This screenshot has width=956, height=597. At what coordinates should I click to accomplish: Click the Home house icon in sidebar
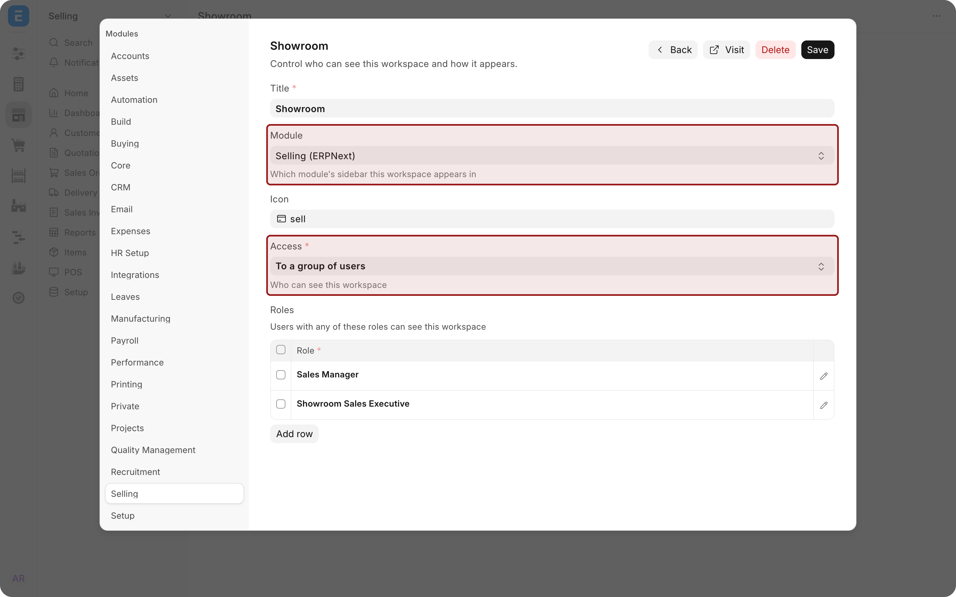tap(54, 93)
